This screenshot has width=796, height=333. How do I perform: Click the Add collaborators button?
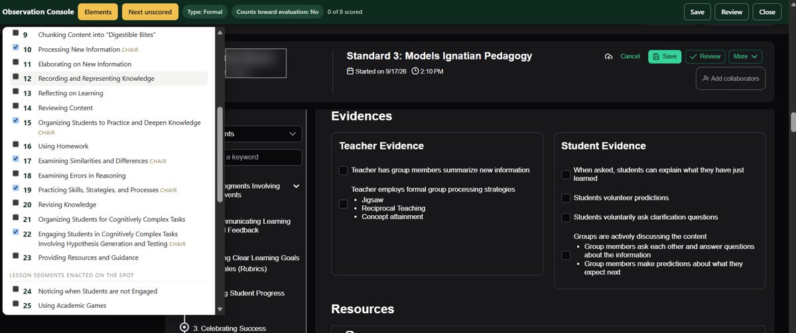[730, 79]
